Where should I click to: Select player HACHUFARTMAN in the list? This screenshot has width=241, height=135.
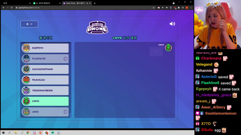point(45,69)
